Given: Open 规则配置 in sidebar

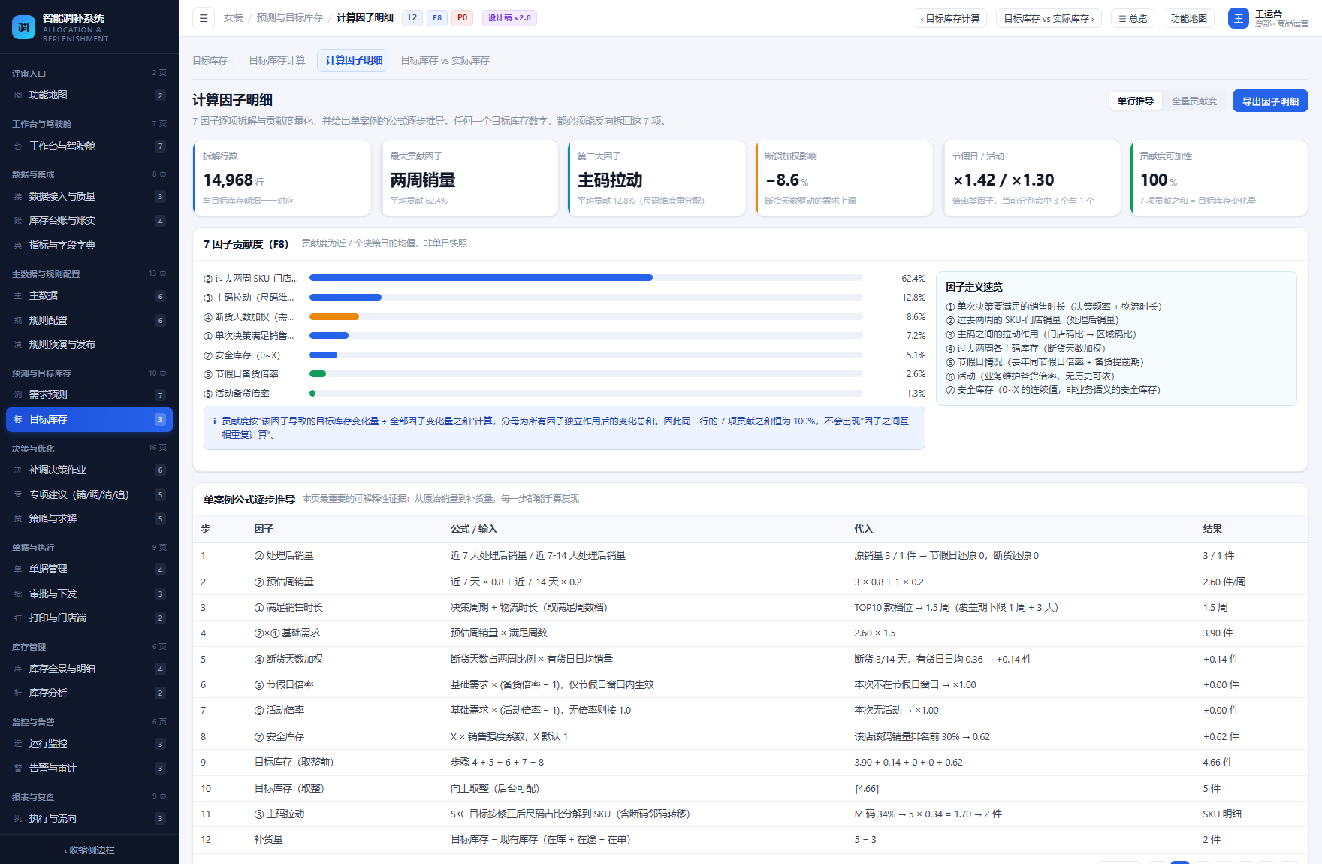Looking at the screenshot, I should tap(89, 321).
